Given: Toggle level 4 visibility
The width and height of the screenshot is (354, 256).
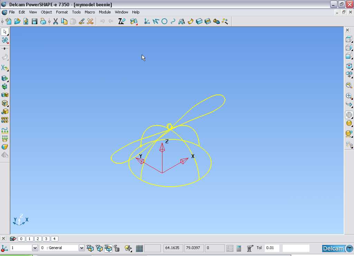Looking at the screenshot, I should (54, 239).
